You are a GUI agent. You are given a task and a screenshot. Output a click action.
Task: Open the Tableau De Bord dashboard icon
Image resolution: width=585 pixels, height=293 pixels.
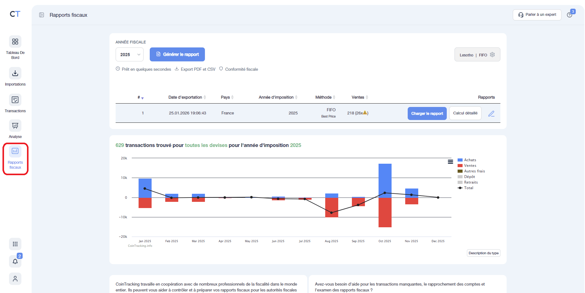[x=15, y=42]
